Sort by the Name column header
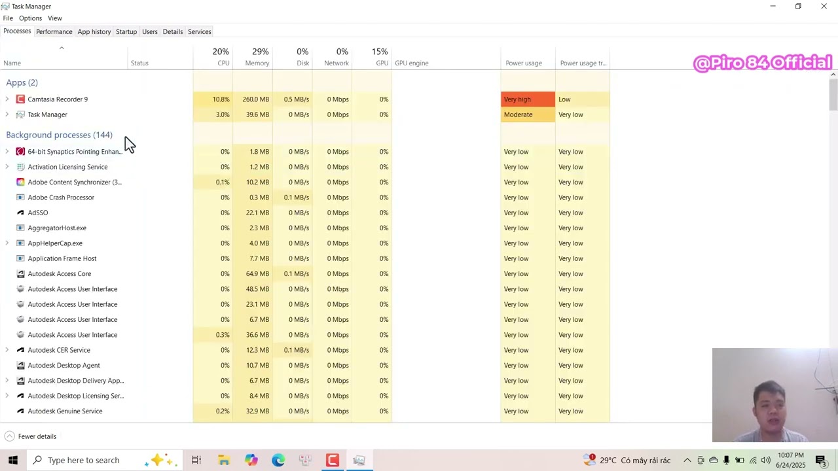This screenshot has height=471, width=838. pyautogui.click(x=64, y=57)
